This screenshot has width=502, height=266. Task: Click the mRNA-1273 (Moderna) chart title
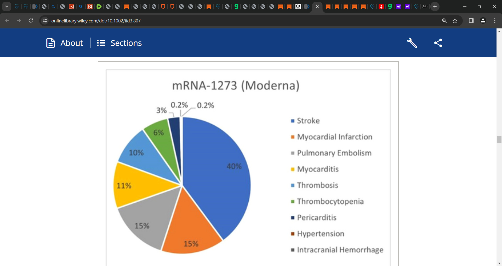click(x=236, y=86)
